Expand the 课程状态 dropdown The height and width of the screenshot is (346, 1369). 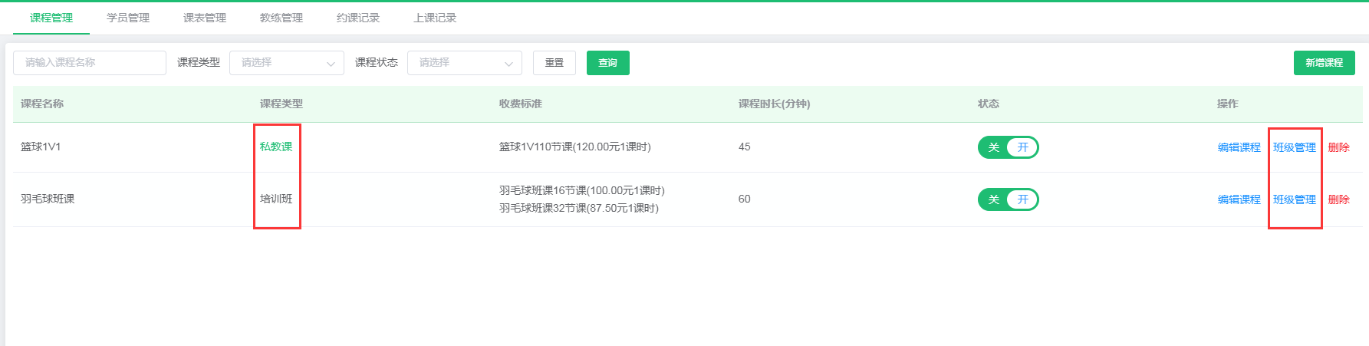pyautogui.click(x=464, y=63)
